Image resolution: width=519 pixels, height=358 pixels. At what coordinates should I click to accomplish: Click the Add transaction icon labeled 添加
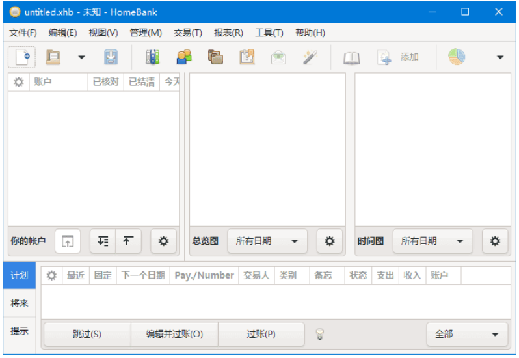click(x=398, y=57)
